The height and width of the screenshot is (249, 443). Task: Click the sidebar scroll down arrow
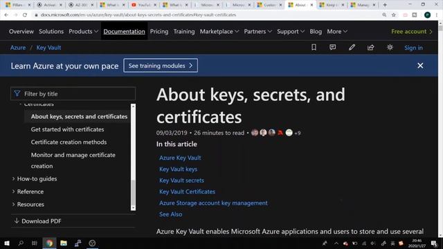(133, 208)
